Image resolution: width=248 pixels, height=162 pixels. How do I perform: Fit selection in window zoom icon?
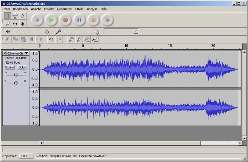click(87, 39)
